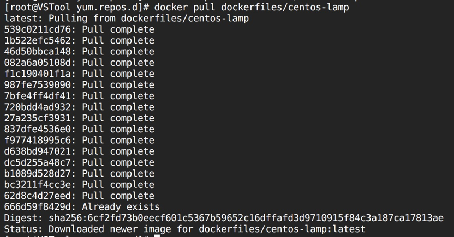Image resolution: width=454 pixels, height=237 pixels.
Task: Click layer ID 720bdd4ad932
Action: pos(37,107)
